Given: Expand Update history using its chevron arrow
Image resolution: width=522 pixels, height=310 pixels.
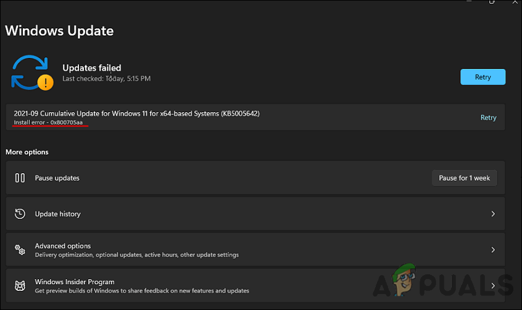Looking at the screenshot, I should (x=492, y=214).
